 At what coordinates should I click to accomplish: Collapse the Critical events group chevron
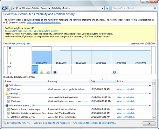(x=150, y=85)
